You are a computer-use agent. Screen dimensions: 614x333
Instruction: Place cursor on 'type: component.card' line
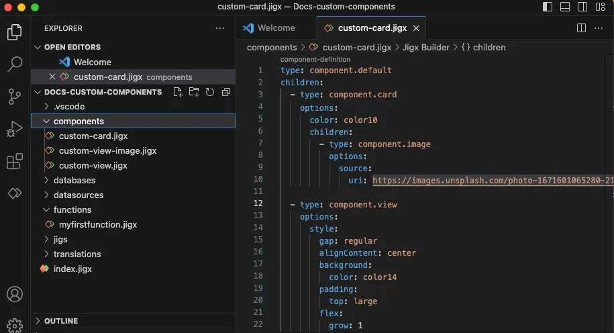click(x=348, y=95)
